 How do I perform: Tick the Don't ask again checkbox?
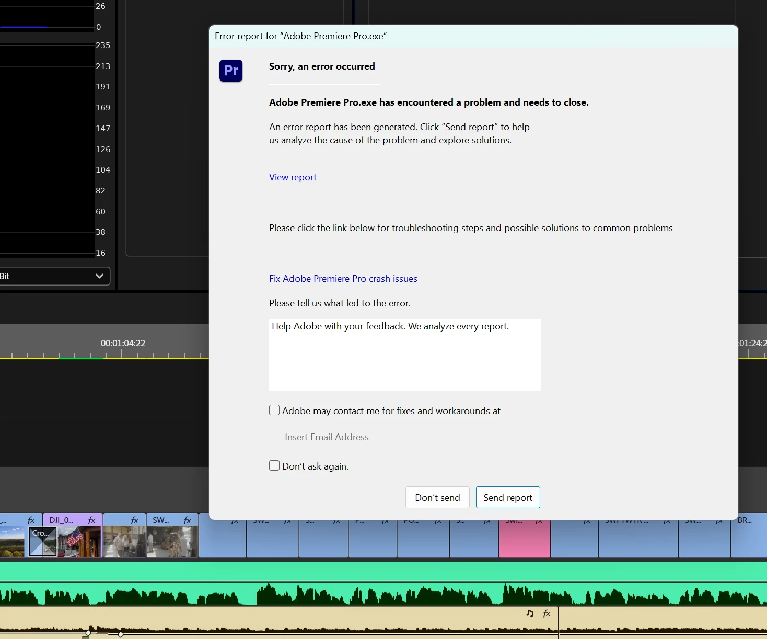click(x=274, y=465)
